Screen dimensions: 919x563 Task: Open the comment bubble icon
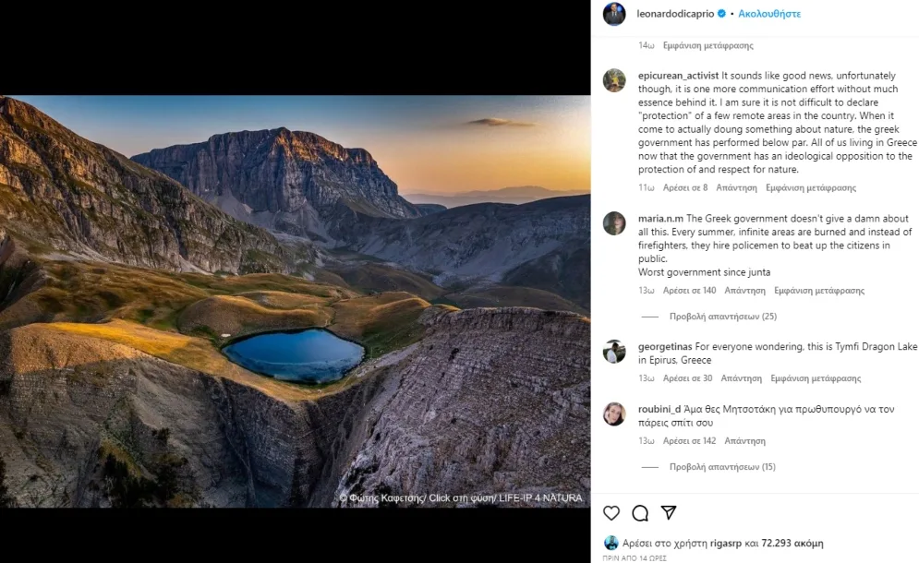click(x=640, y=513)
